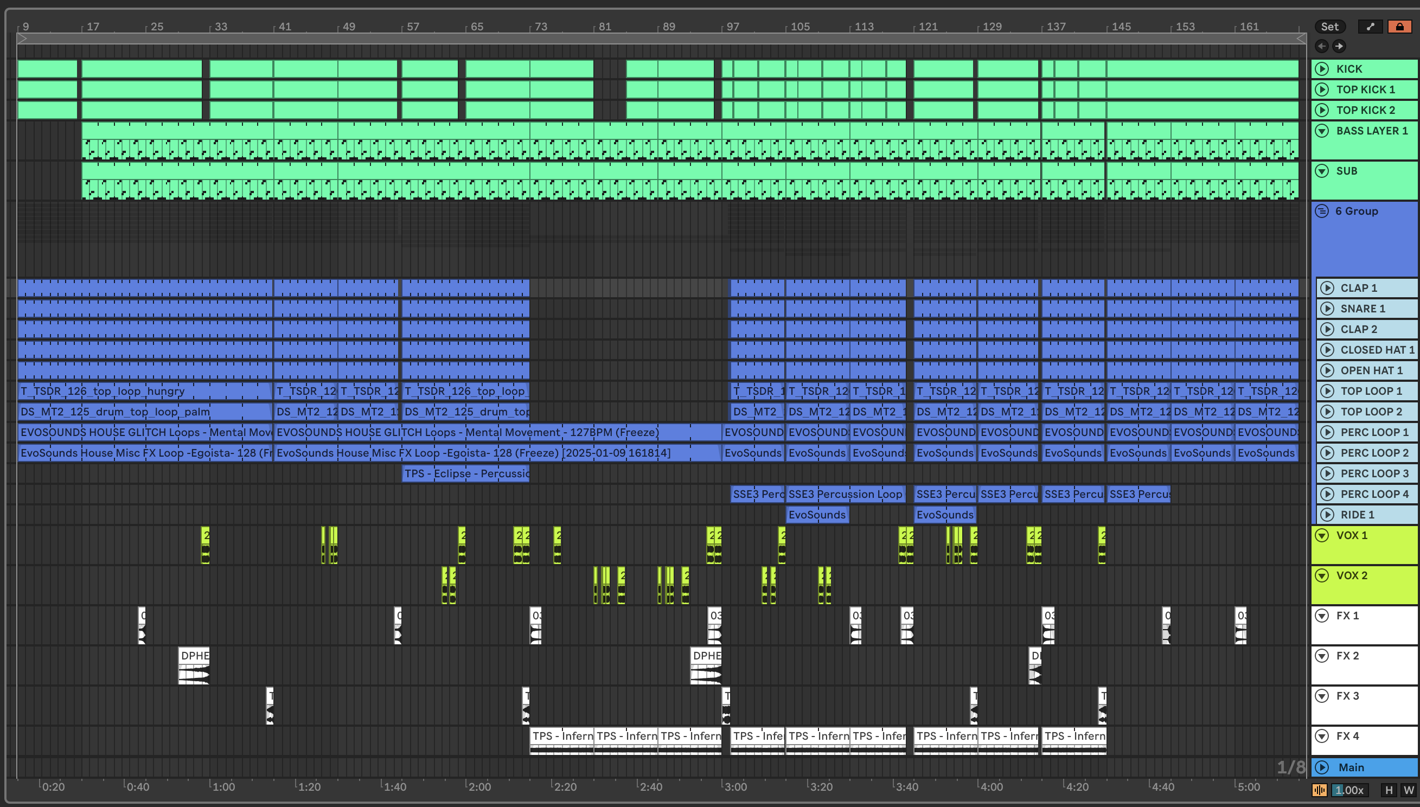Image resolution: width=1420 pixels, height=807 pixels.
Task: Select the Main track name
Action: click(x=1351, y=767)
